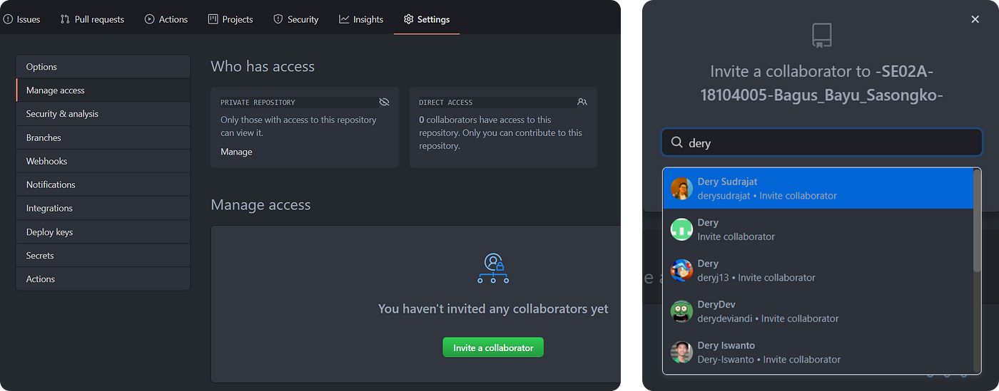Select deryj13 user suggestion

click(818, 271)
